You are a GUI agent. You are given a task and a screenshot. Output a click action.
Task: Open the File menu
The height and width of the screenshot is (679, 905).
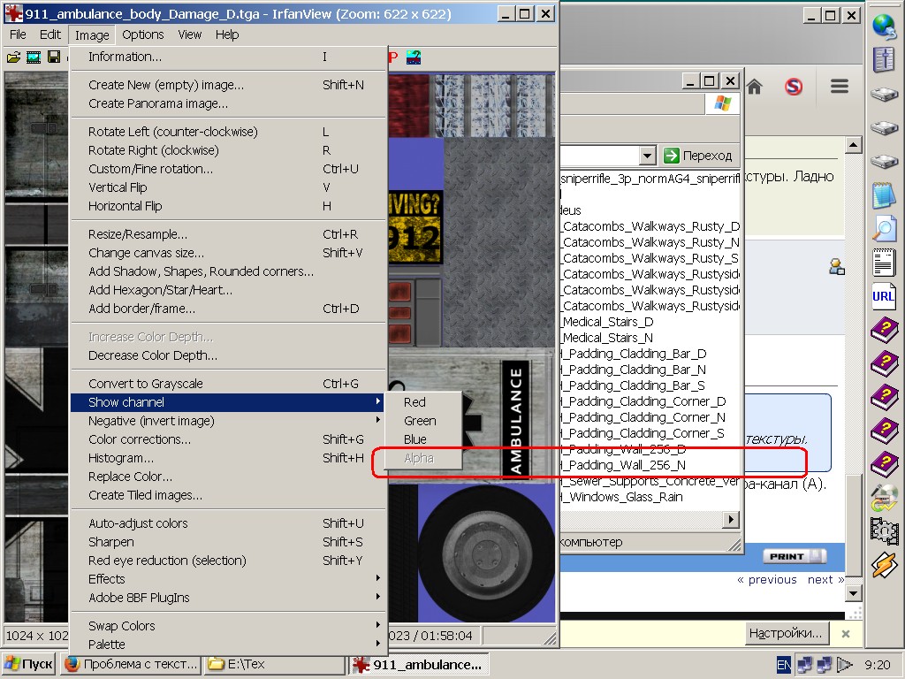tap(18, 34)
